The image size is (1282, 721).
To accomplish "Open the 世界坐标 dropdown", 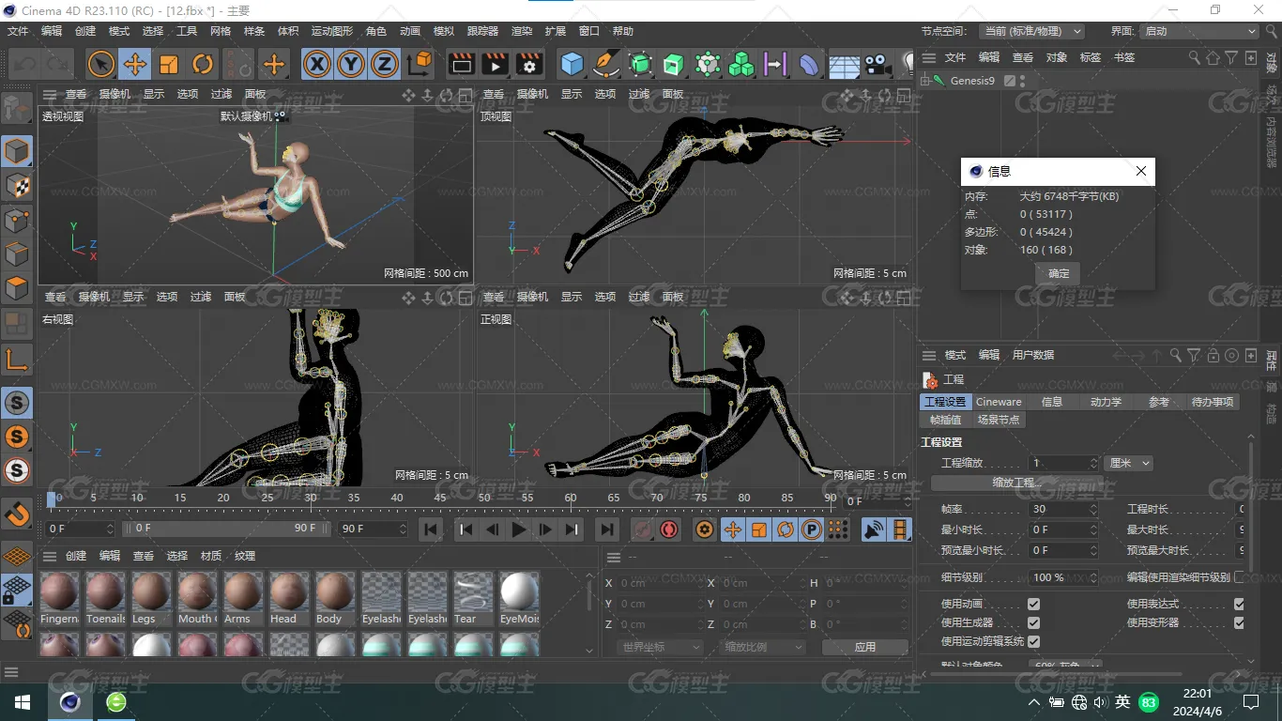I will [x=661, y=647].
